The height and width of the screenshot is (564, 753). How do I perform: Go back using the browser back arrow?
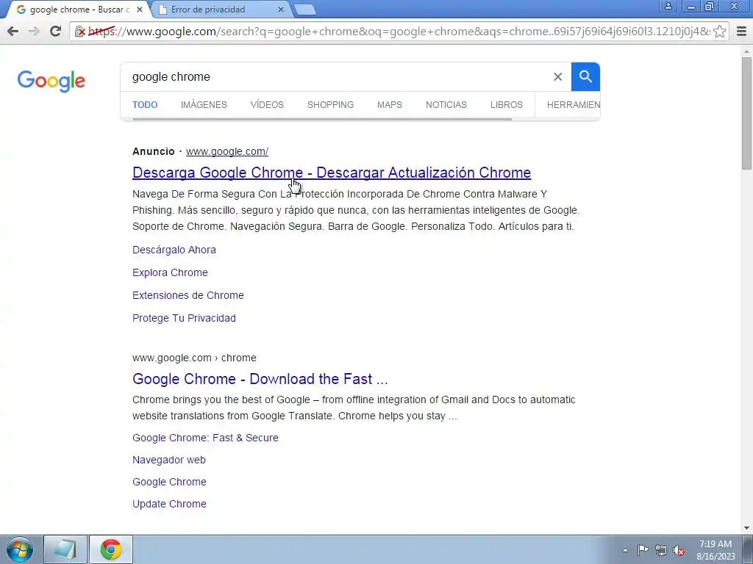coord(13,31)
